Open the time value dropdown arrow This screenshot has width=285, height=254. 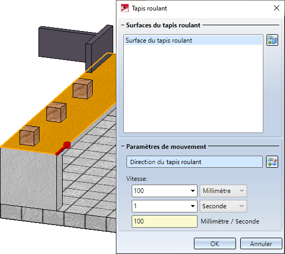193,206
